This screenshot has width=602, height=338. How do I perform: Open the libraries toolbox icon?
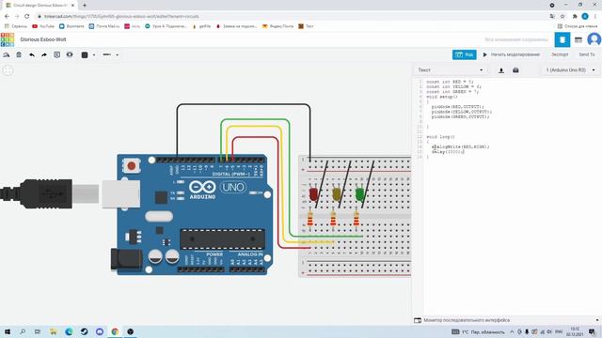click(515, 70)
